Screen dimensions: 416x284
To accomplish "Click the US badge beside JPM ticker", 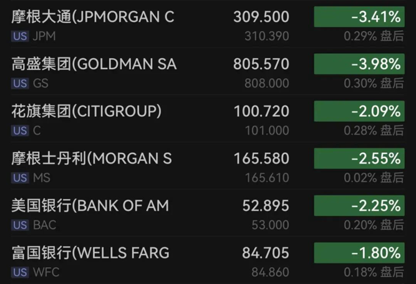I will 20,36.
